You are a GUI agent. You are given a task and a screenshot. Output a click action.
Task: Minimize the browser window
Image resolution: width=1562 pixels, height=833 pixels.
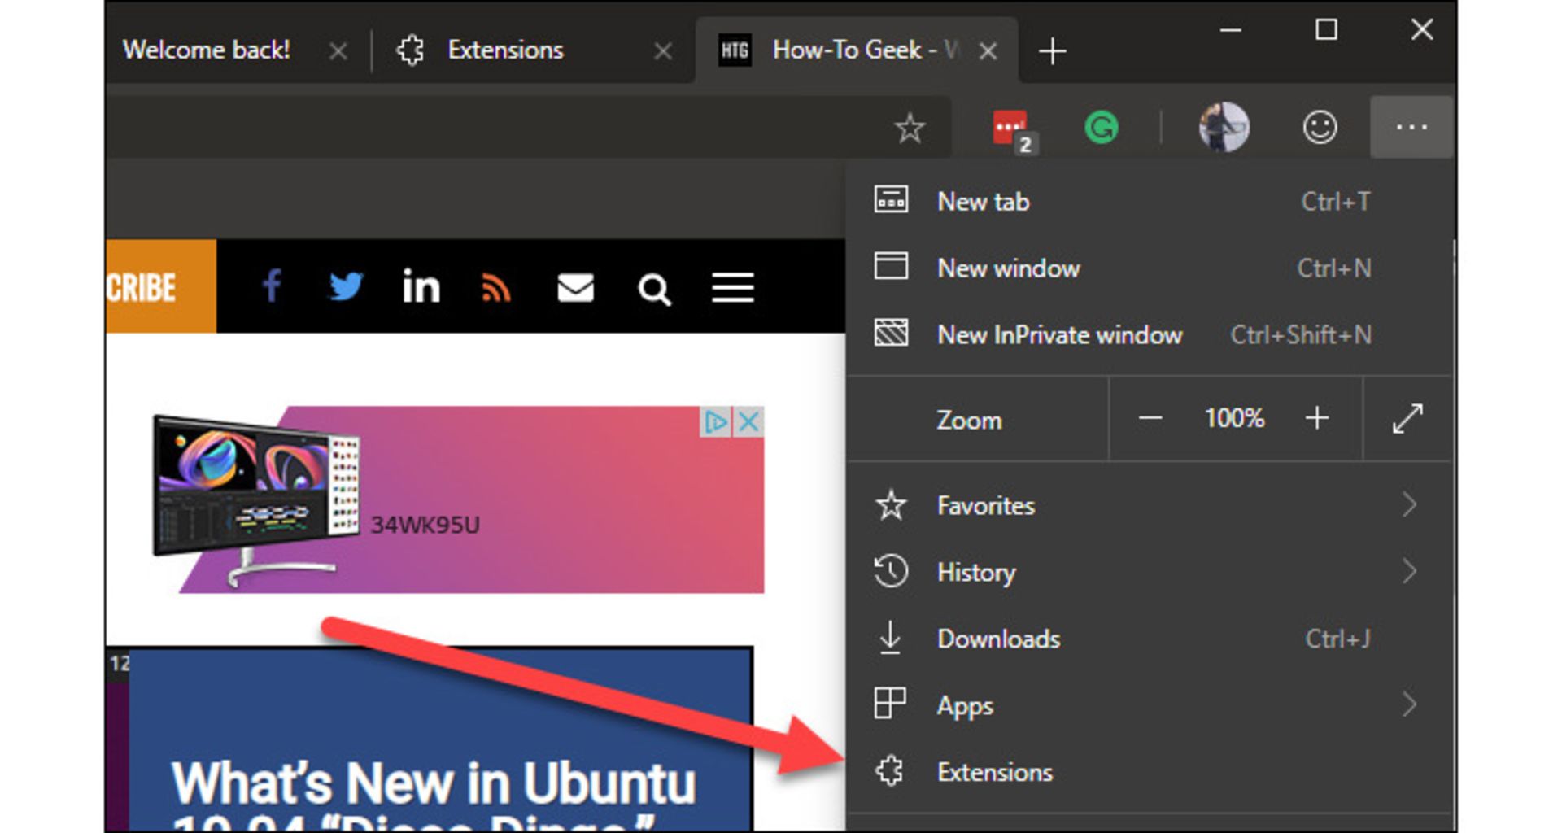click(1231, 30)
